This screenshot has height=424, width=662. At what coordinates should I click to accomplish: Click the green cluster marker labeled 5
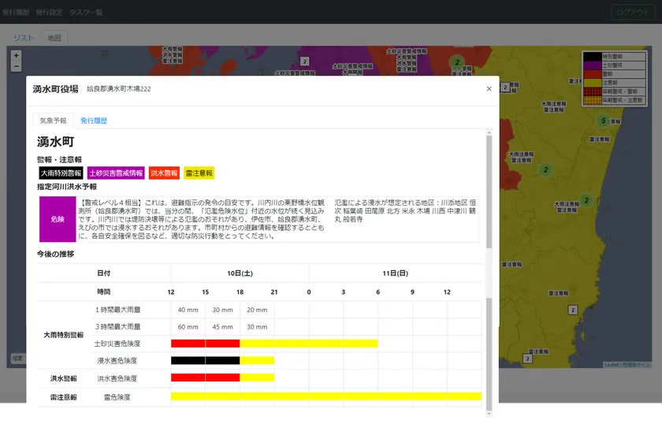tap(603, 121)
